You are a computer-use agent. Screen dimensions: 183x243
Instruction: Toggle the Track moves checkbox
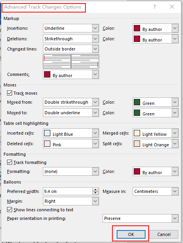(9, 93)
